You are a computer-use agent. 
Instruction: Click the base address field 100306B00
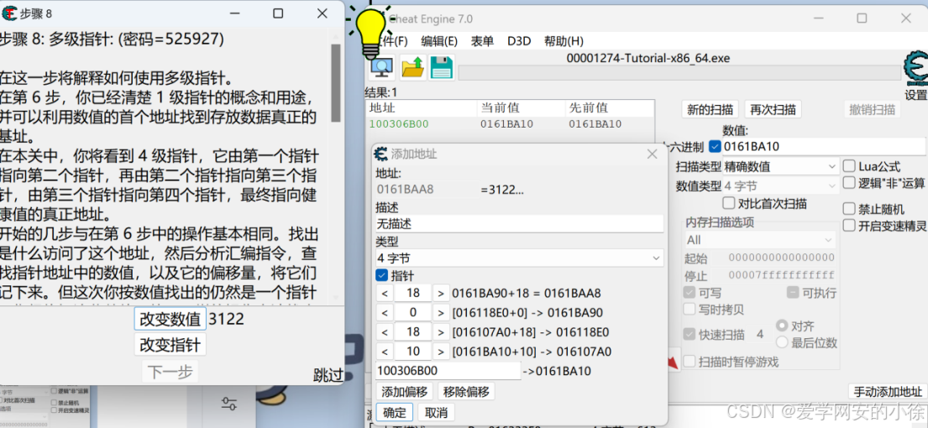(448, 371)
